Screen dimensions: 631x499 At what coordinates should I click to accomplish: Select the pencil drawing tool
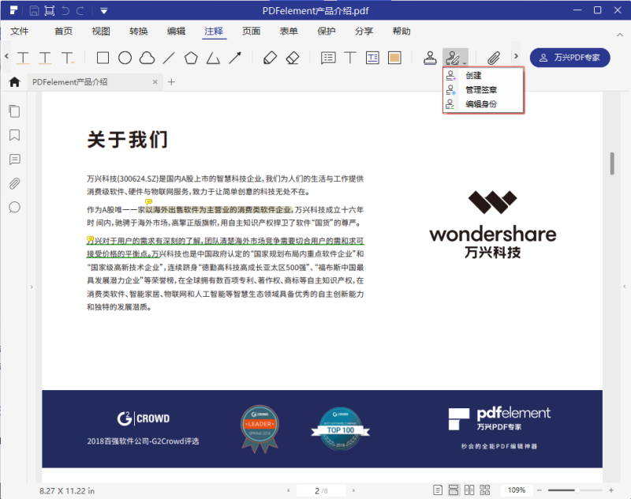269,57
